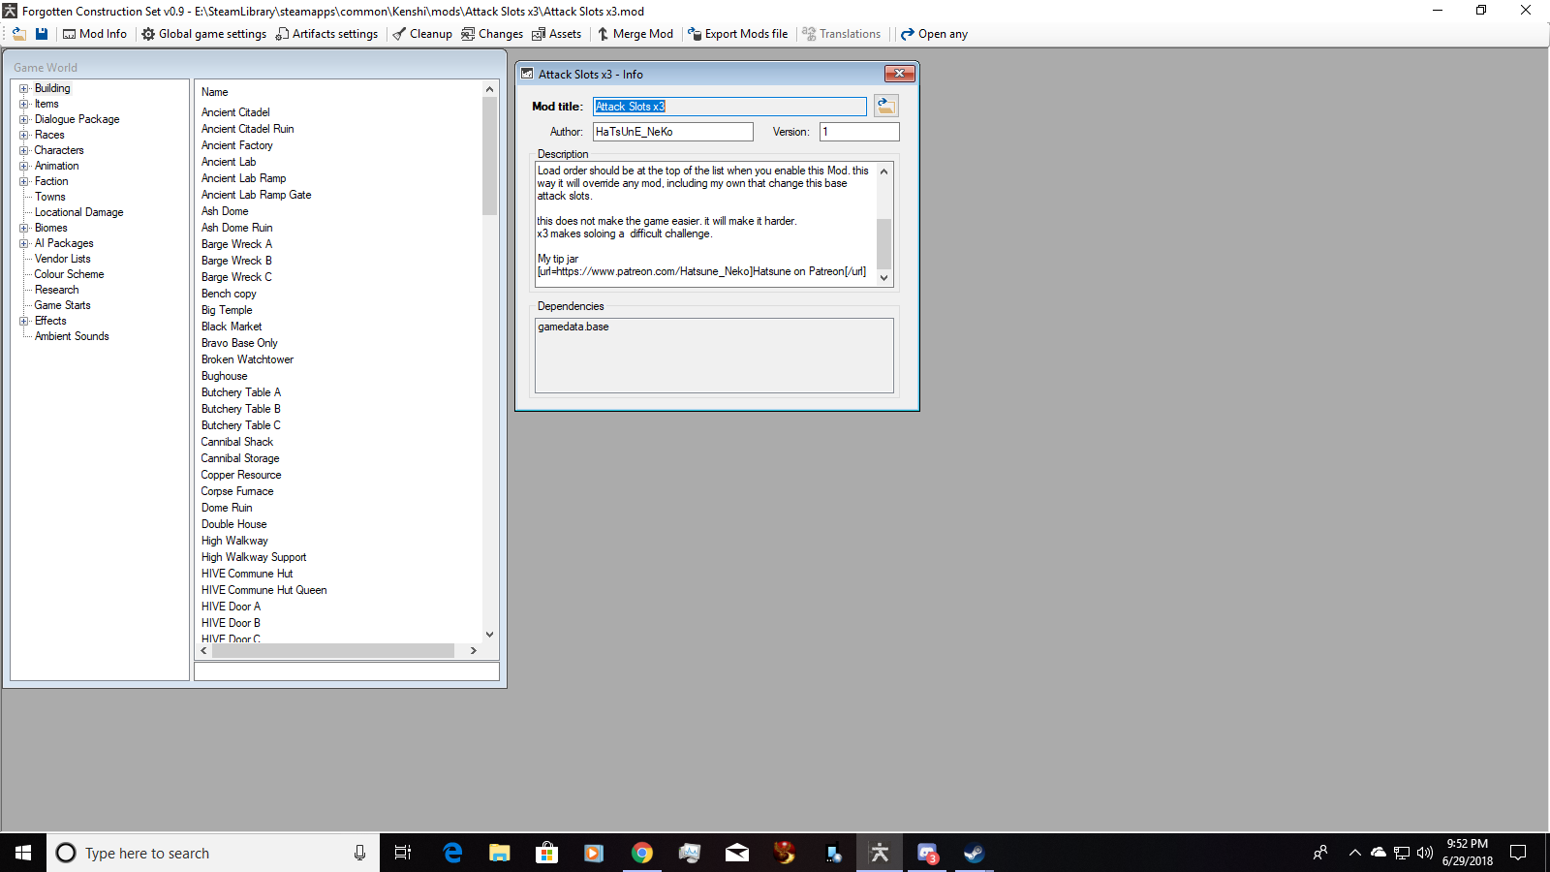Open Google Chrome from taskbar

pos(641,853)
